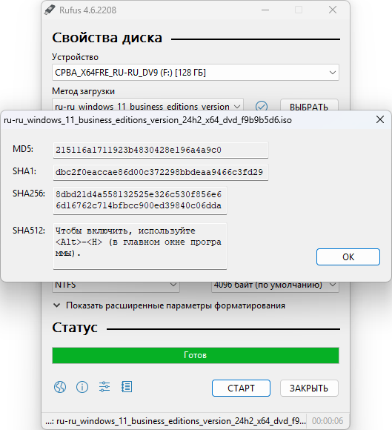Screen dimensions: 392x430
Task: Open the log notepad icon
Action: pyautogui.click(x=127, y=387)
